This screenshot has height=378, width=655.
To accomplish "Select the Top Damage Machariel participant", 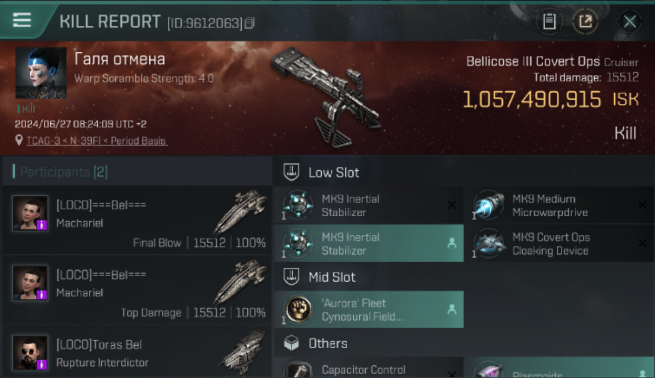I will (x=137, y=290).
